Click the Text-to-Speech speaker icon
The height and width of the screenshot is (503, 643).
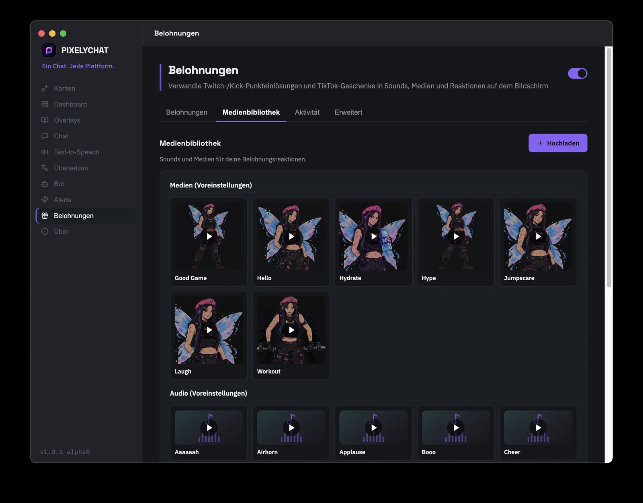point(45,152)
